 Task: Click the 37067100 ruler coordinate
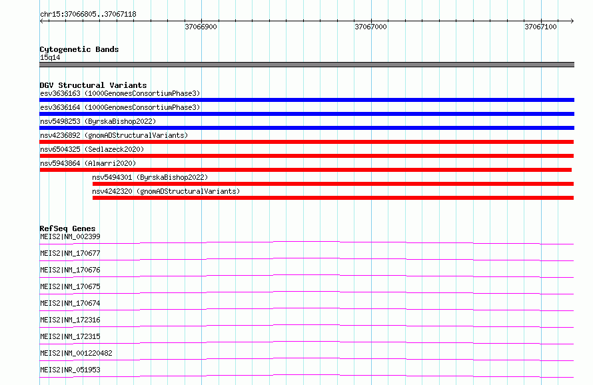[x=540, y=27]
